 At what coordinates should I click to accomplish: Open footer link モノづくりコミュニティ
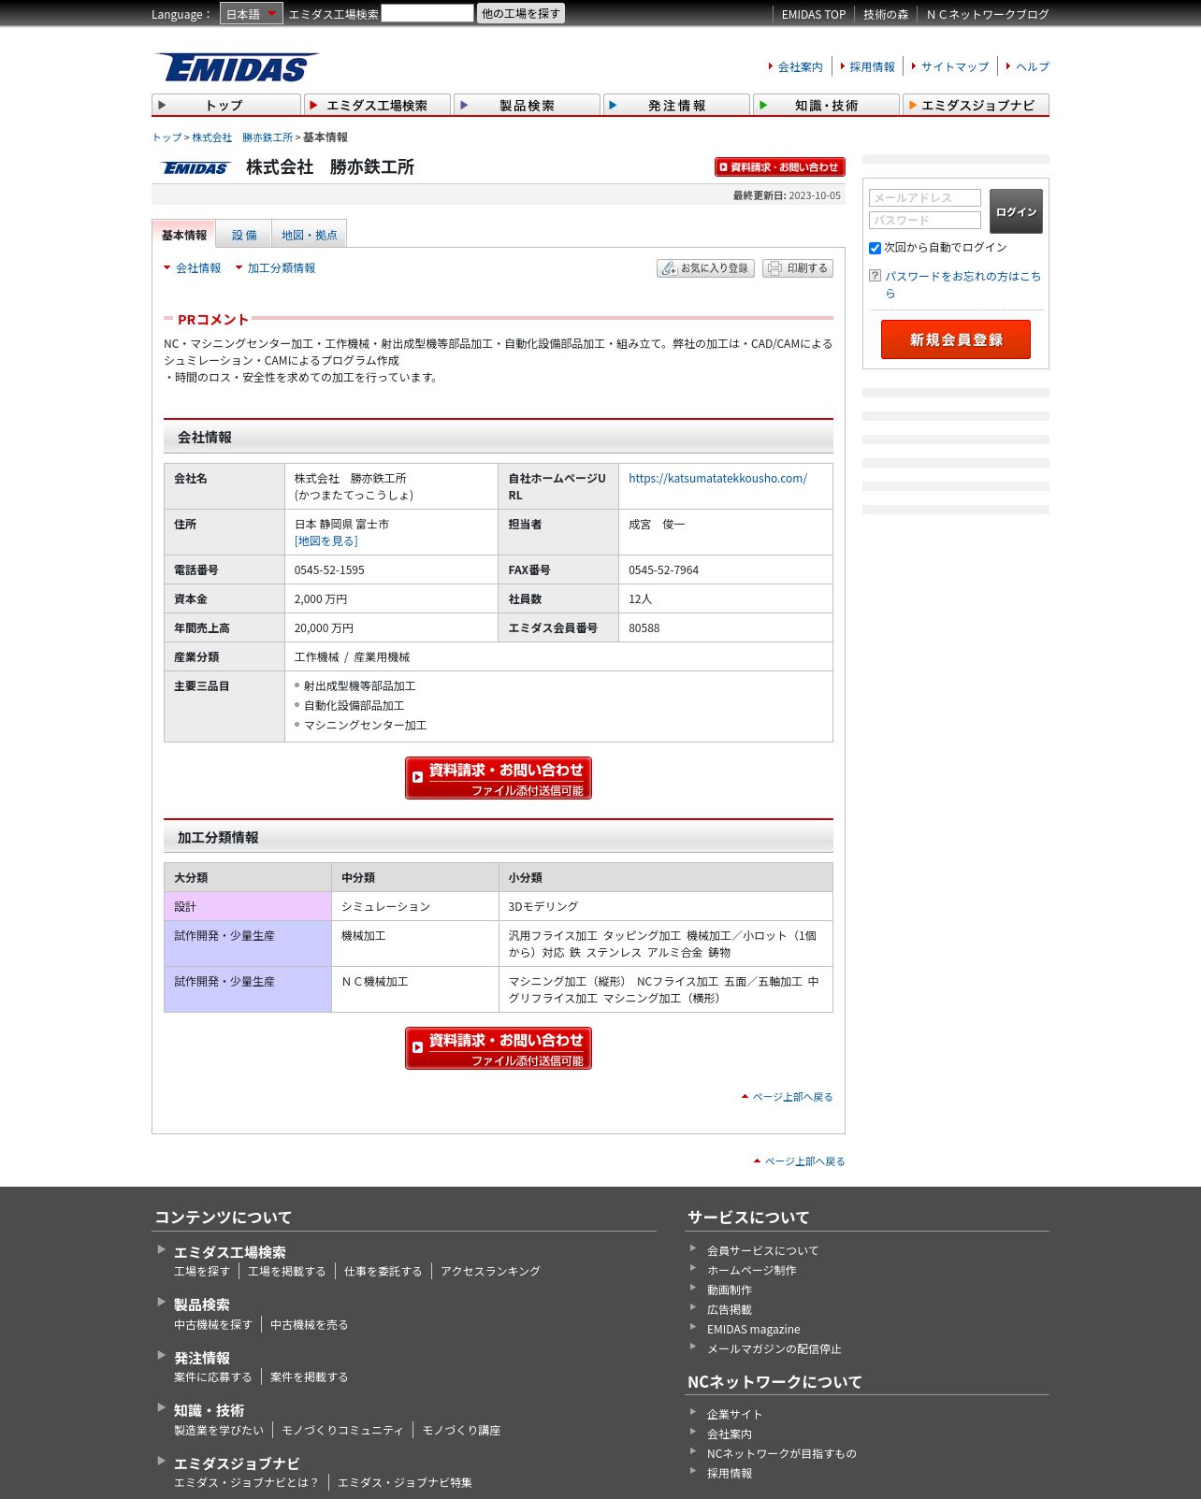342,1430
